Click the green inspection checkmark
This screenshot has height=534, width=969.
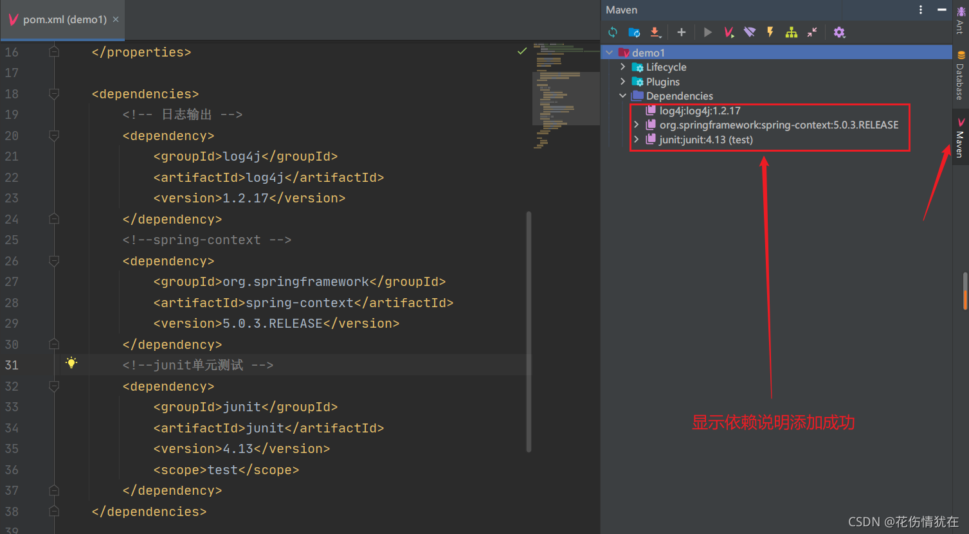click(x=522, y=51)
